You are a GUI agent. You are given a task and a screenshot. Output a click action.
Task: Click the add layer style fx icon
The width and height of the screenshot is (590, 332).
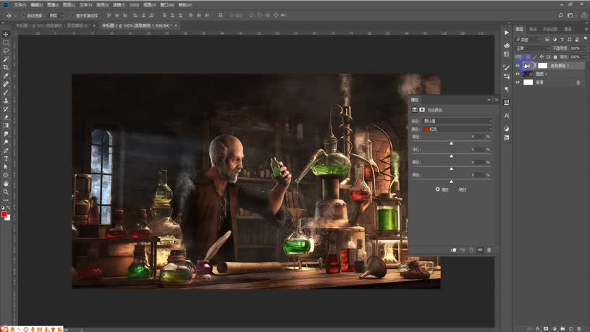click(537, 328)
